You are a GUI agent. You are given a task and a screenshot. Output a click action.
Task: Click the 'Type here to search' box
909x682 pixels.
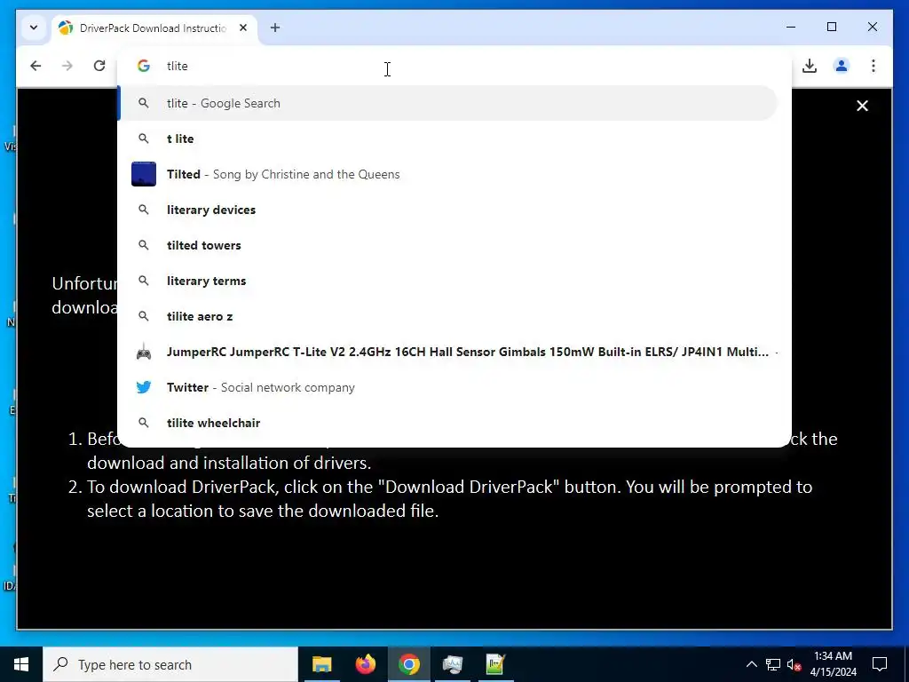(x=170, y=664)
